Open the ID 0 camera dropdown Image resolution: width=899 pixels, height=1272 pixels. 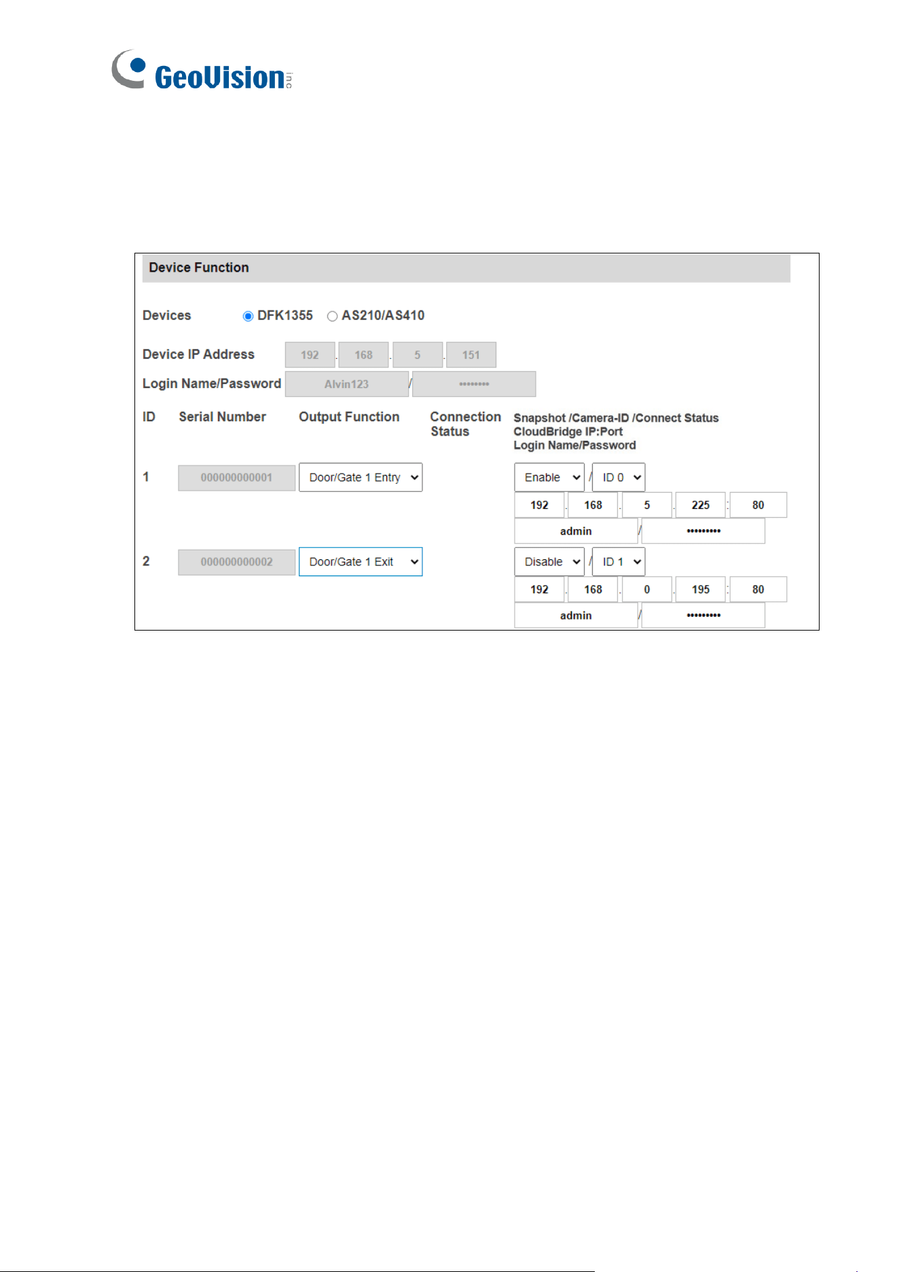(619, 477)
